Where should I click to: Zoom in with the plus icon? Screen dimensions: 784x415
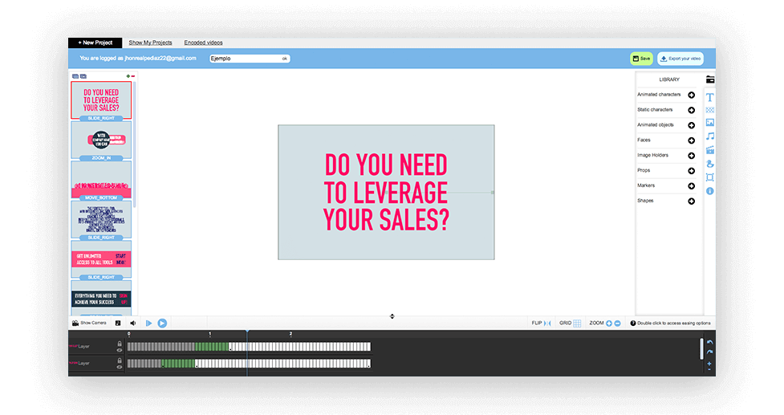pos(609,323)
